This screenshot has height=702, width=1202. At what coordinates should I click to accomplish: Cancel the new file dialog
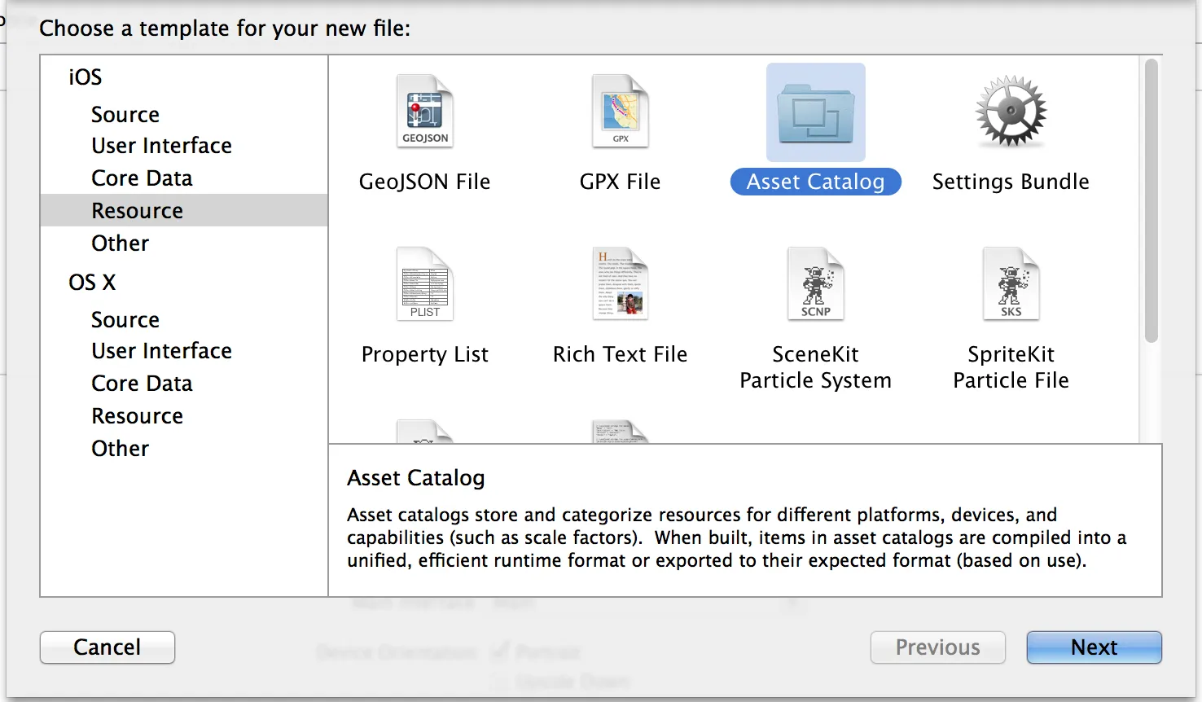(107, 647)
